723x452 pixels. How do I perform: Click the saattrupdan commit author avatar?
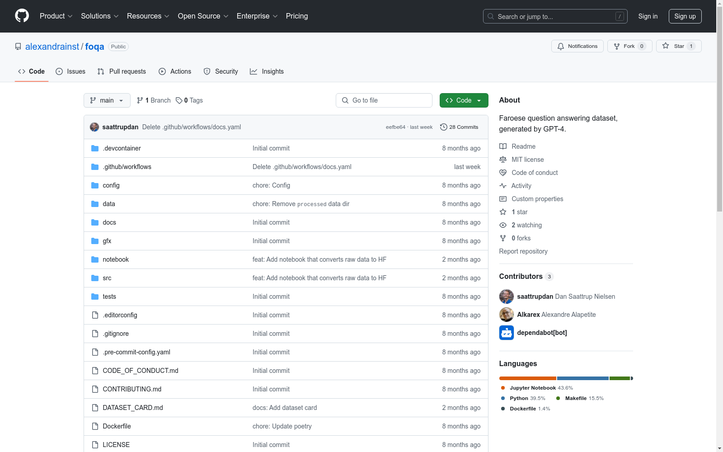94,127
